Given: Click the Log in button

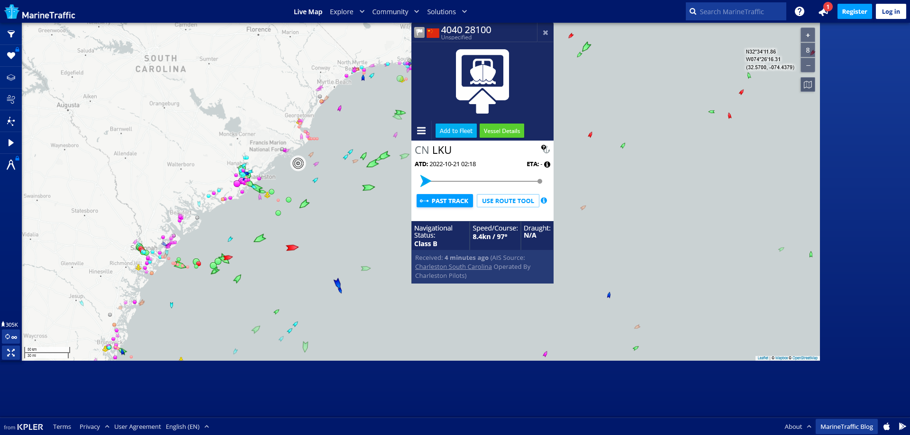Looking at the screenshot, I should [891, 11].
